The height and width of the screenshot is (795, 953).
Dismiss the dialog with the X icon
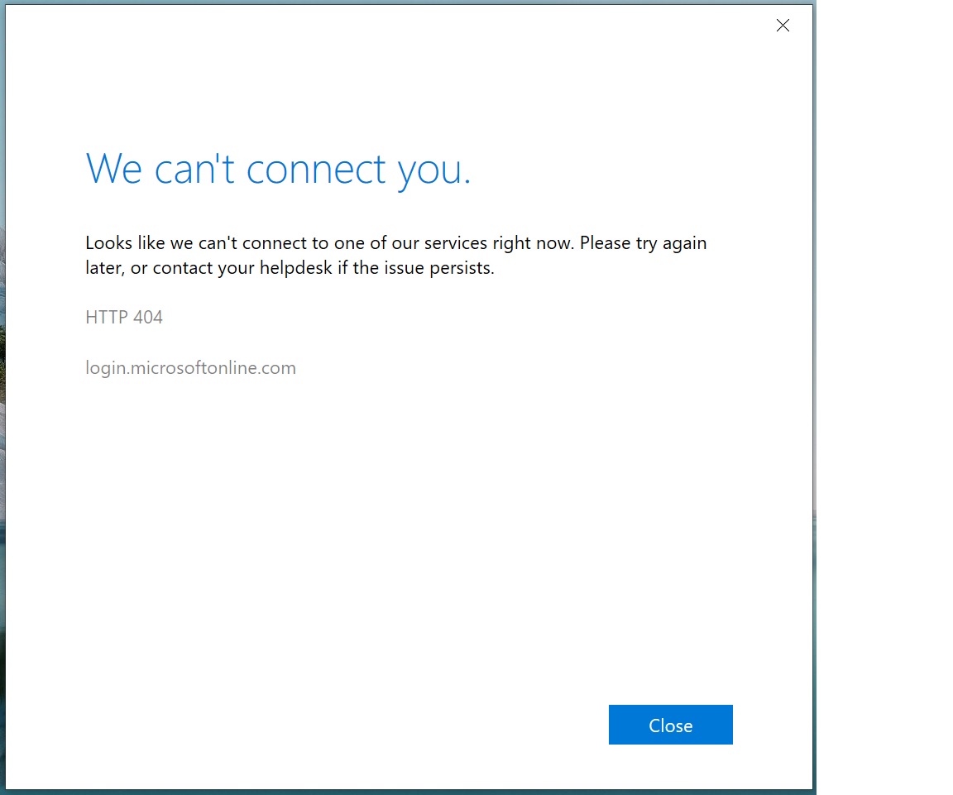pyautogui.click(x=783, y=26)
